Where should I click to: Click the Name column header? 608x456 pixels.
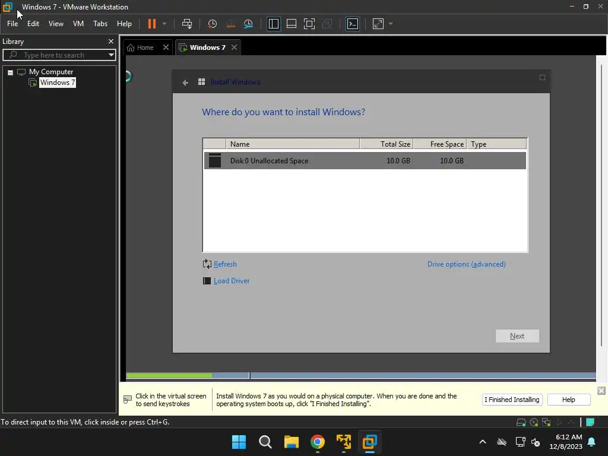coord(293,144)
